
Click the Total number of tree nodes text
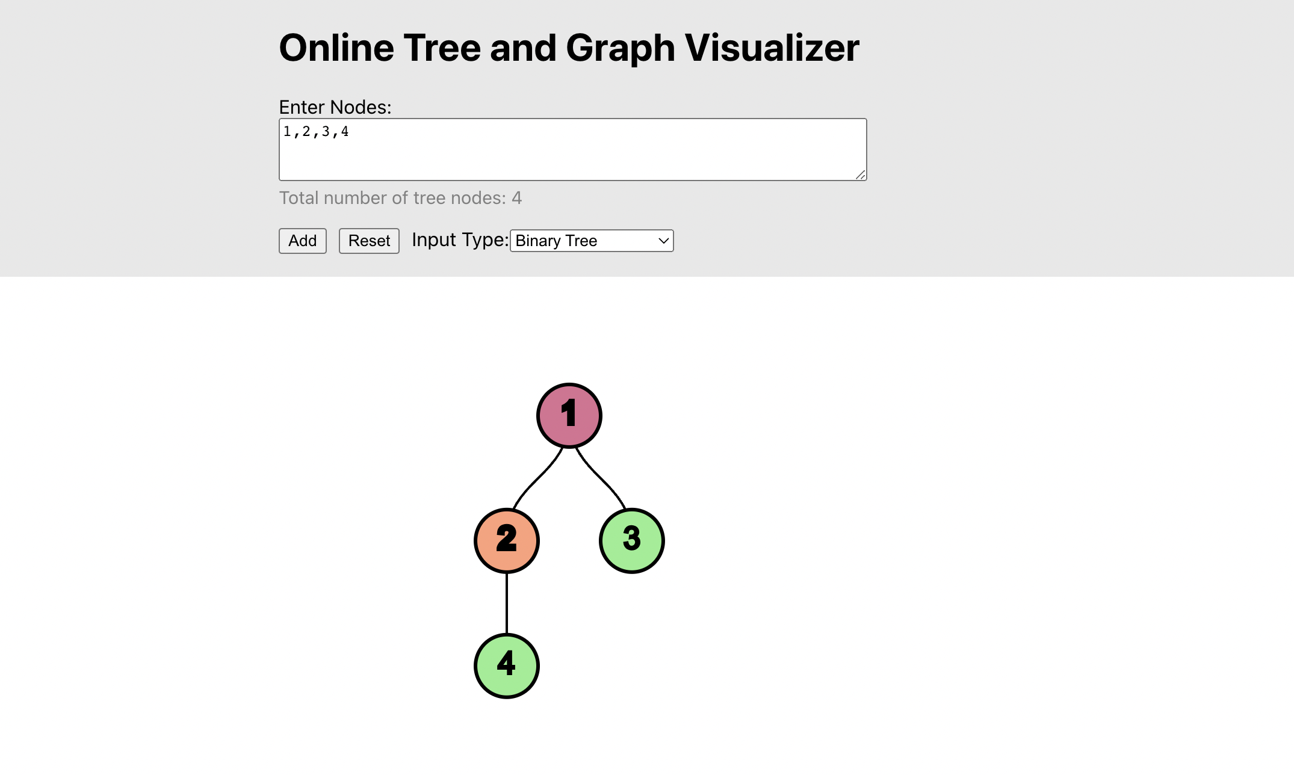(400, 198)
